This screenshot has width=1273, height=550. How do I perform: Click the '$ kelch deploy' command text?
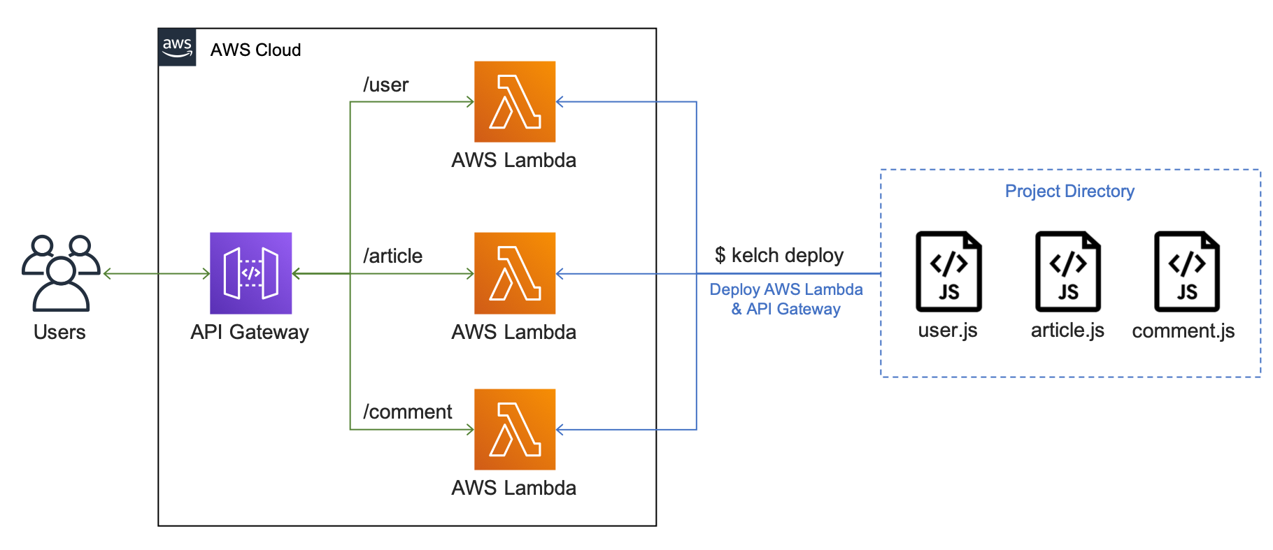(x=779, y=256)
